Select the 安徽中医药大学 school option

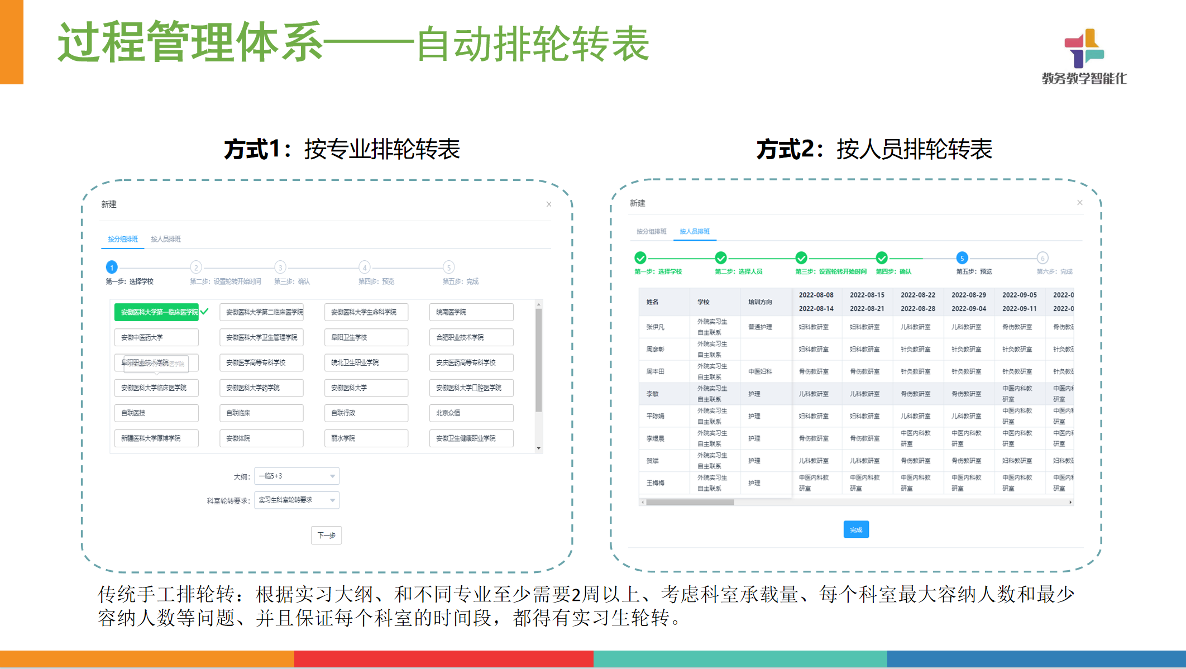pos(156,337)
